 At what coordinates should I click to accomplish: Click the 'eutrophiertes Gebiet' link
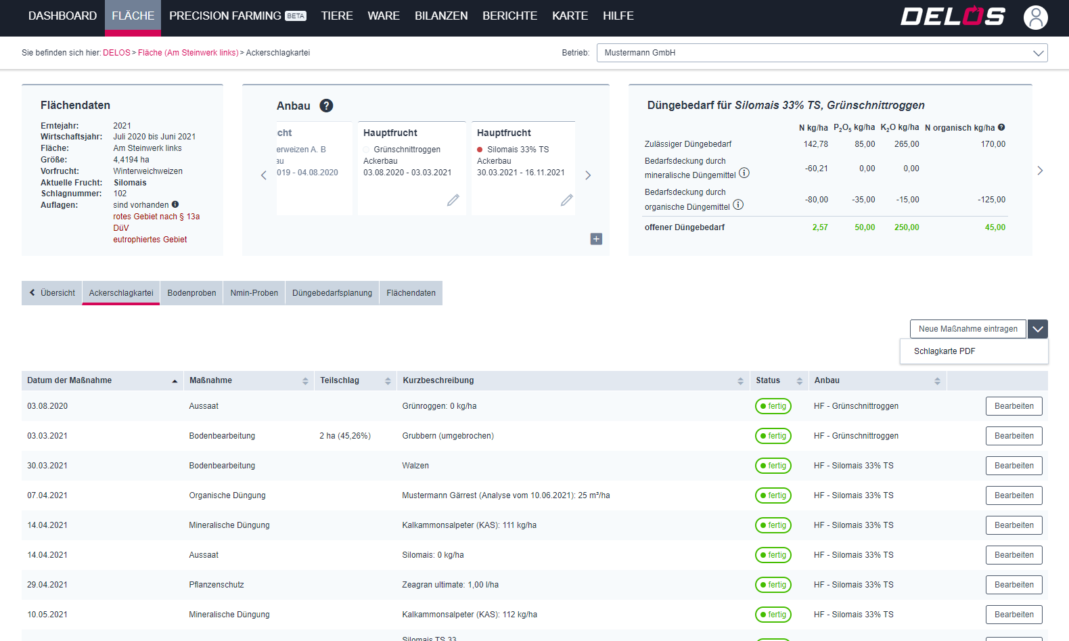pyautogui.click(x=150, y=240)
